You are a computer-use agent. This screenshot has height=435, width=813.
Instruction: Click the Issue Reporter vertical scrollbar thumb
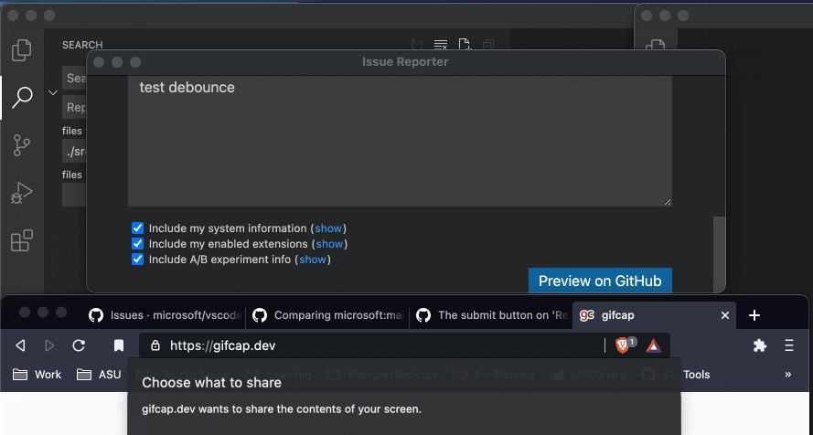pos(719,254)
